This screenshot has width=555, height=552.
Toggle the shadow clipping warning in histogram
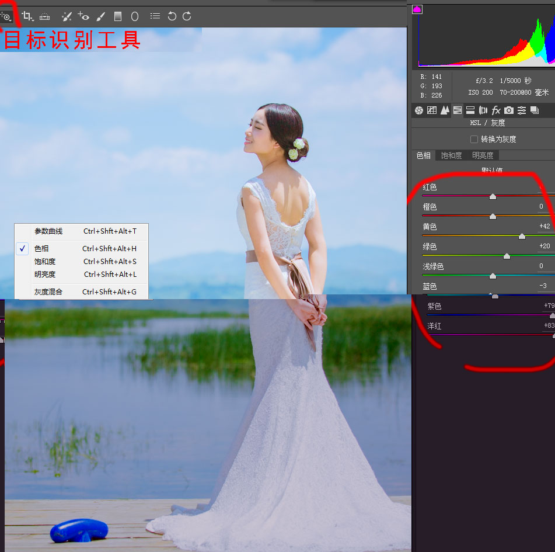tap(417, 9)
